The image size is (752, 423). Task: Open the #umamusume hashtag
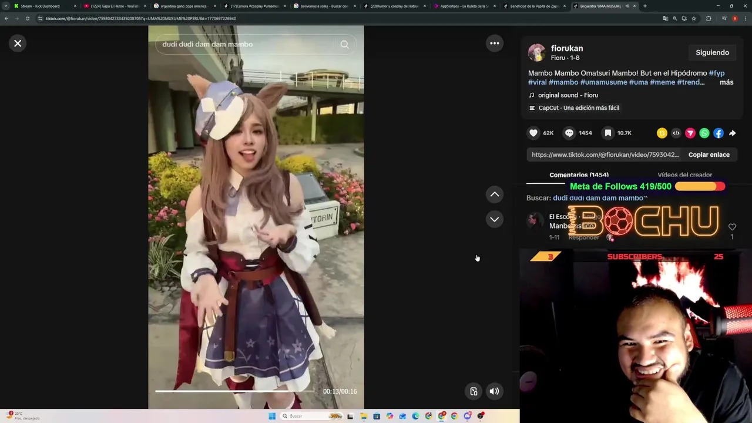603,82
